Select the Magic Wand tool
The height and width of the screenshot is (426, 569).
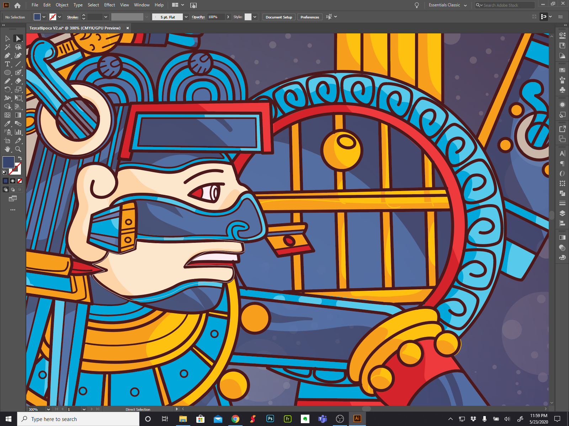(x=7, y=47)
